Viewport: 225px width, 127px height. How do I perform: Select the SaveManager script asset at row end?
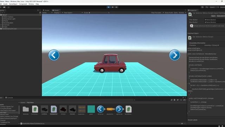128,109
